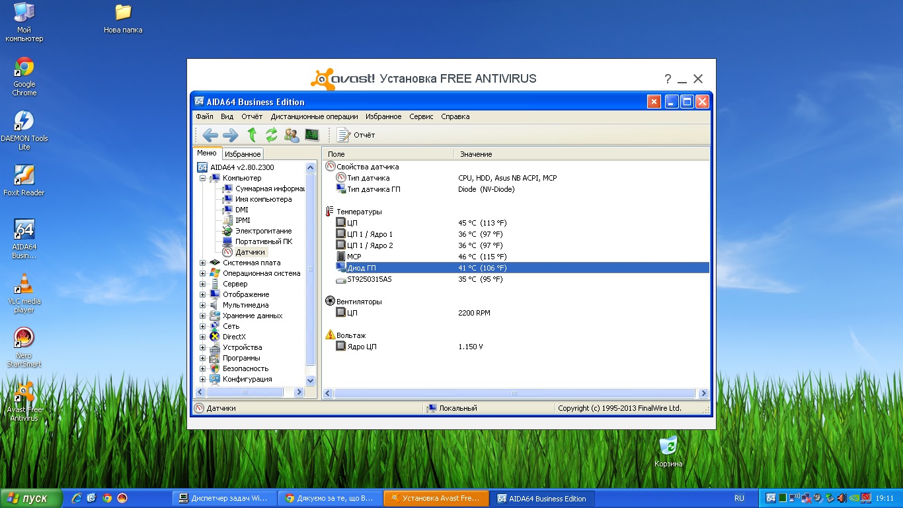Select Датчики in the tree
Image resolution: width=903 pixels, height=508 pixels.
pos(250,252)
